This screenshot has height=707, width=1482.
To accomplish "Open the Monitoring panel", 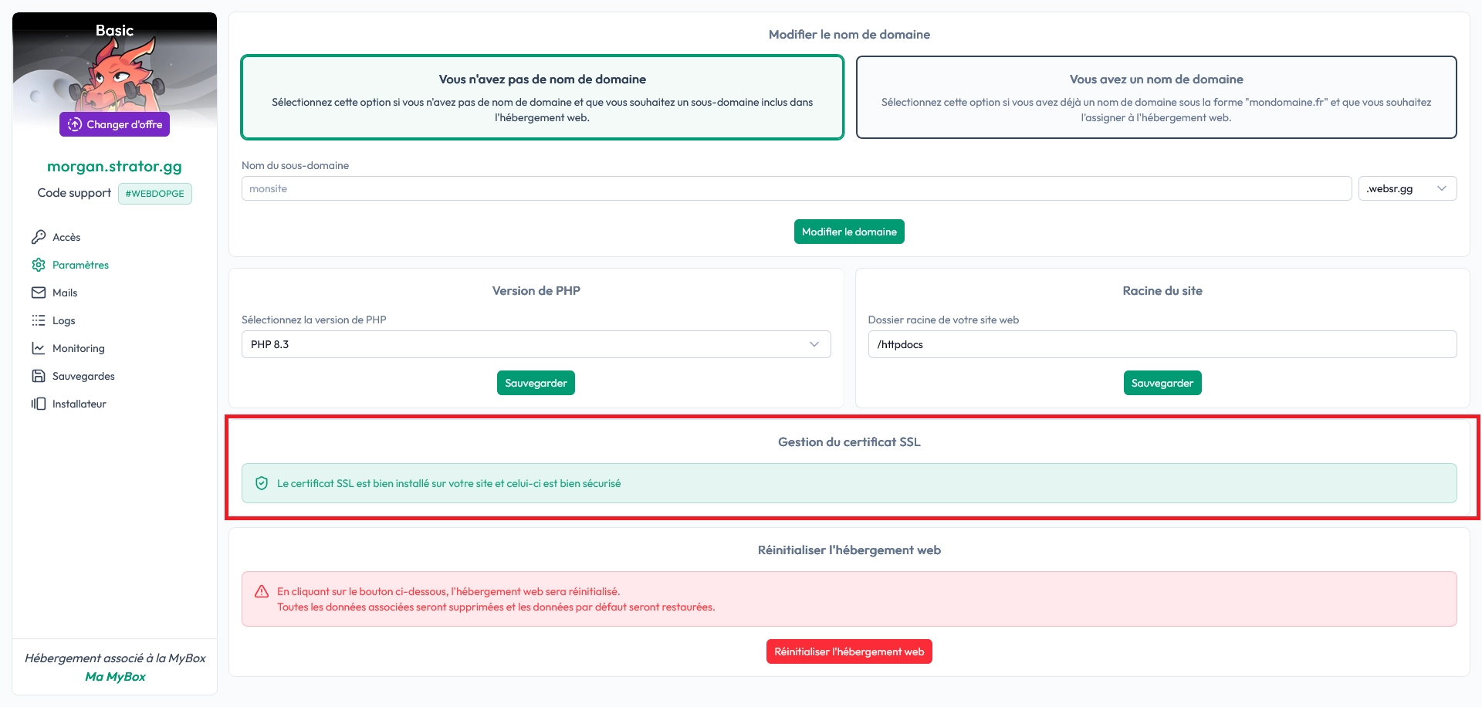I will click(x=77, y=348).
